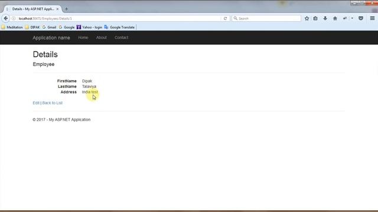Reload the page with the refresh icon
The image size is (378, 212).
click(225, 18)
